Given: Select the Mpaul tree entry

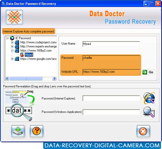Looking at the screenshot, I should click(29, 55).
